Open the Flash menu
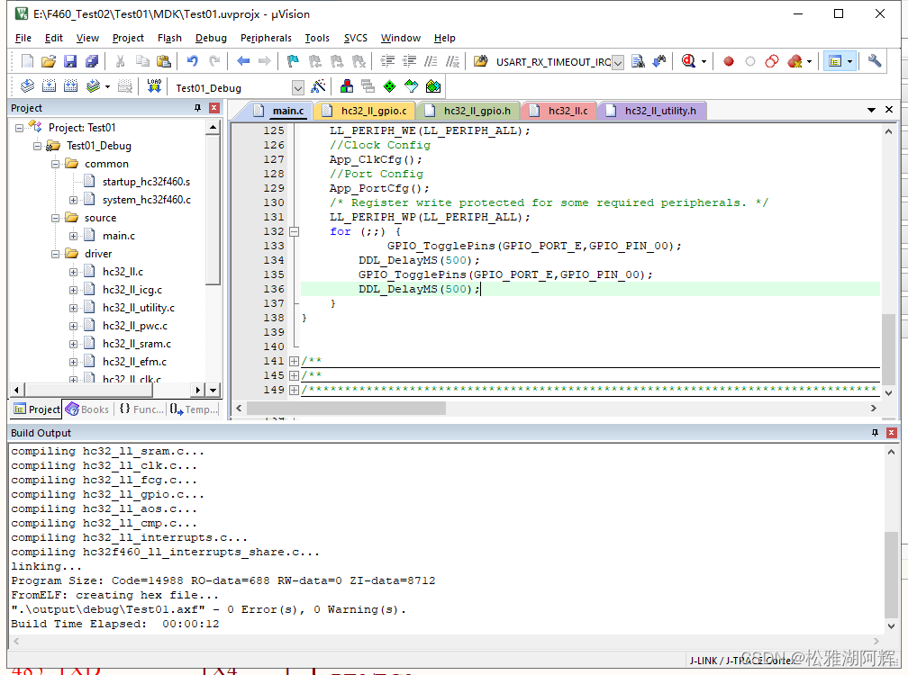908x675 pixels. click(x=169, y=38)
